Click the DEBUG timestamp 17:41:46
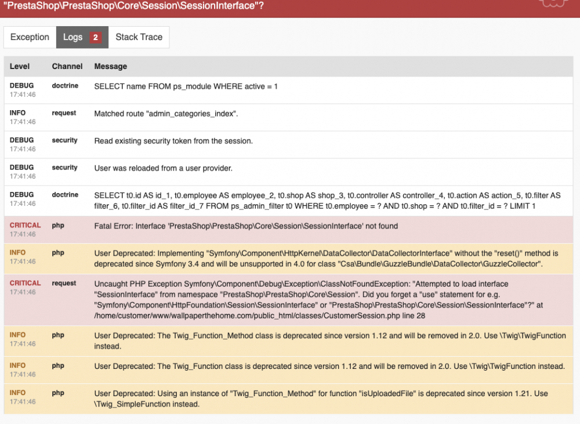580x424 pixels. pos(22,94)
